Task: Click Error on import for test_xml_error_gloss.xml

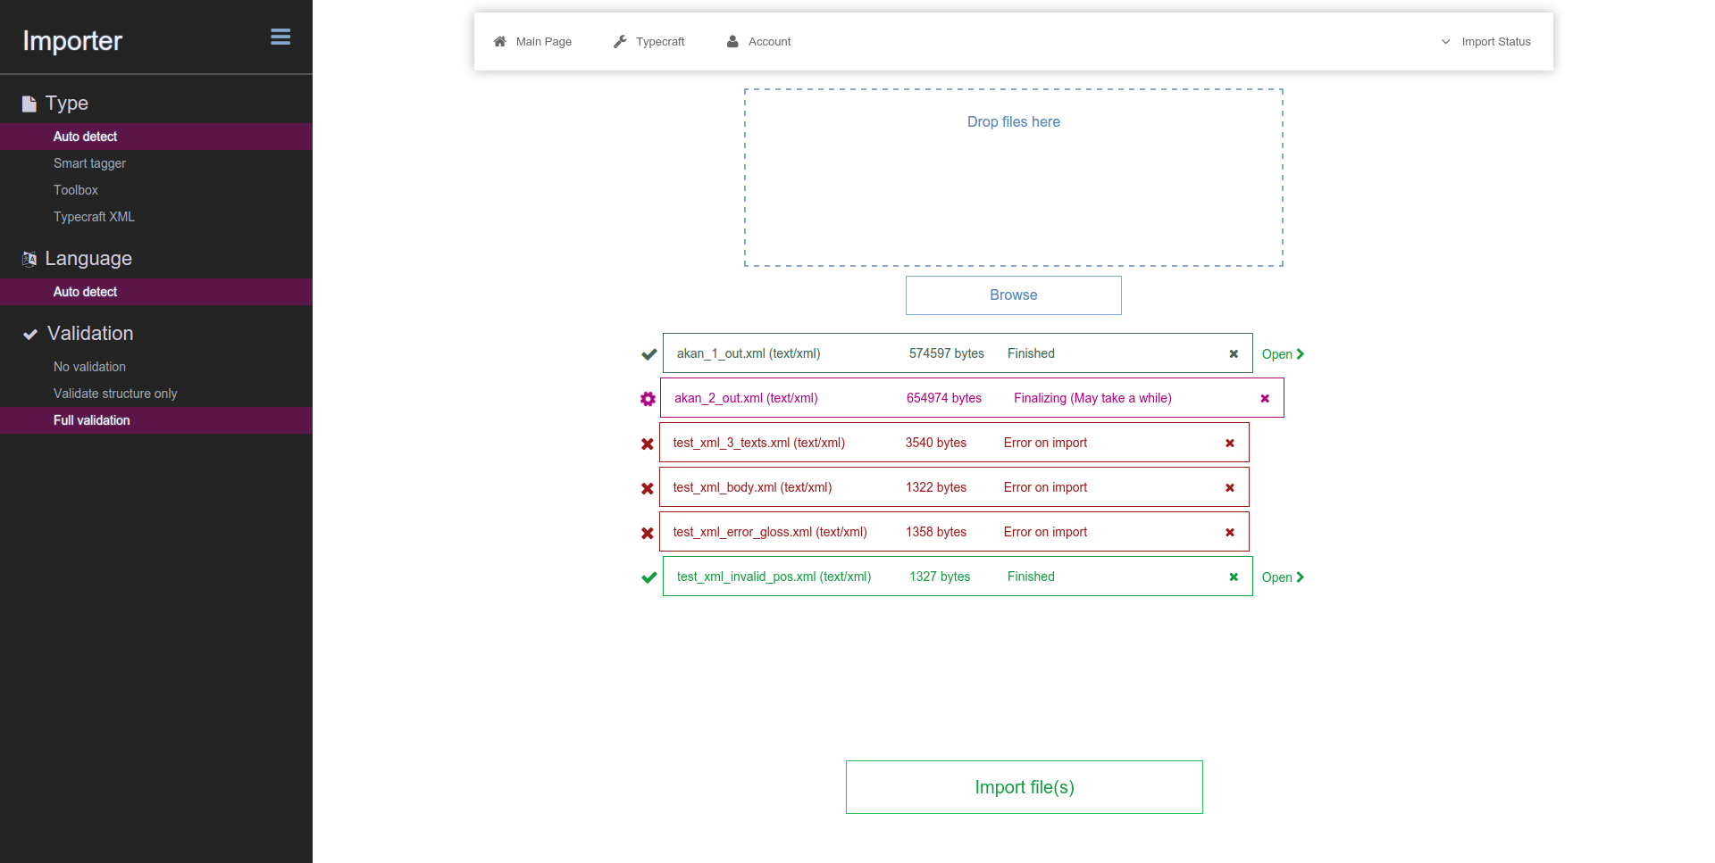Action: tap(1045, 532)
